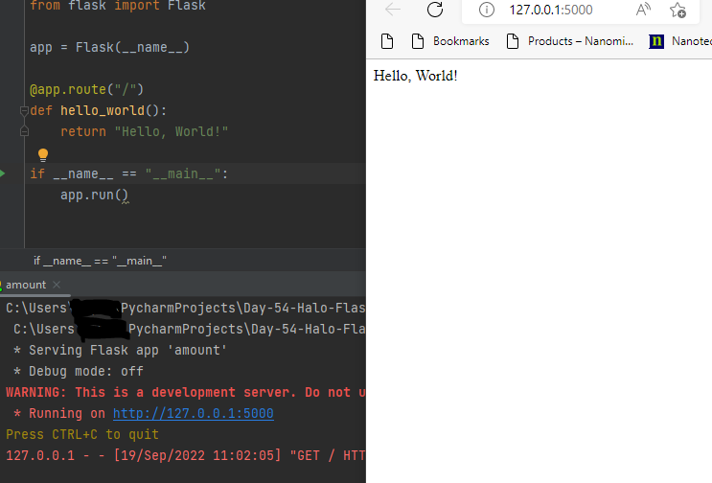Click the "Debug mode: off" console line

79,371
